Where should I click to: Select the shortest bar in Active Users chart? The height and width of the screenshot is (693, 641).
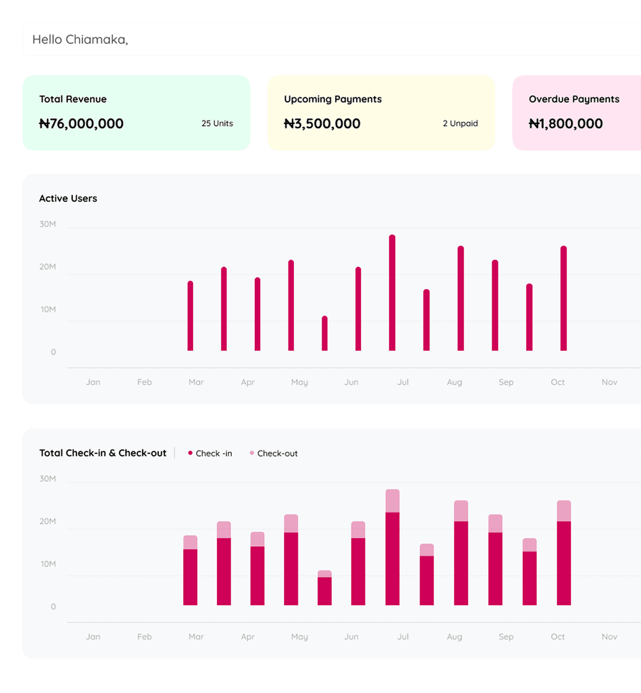[325, 334]
